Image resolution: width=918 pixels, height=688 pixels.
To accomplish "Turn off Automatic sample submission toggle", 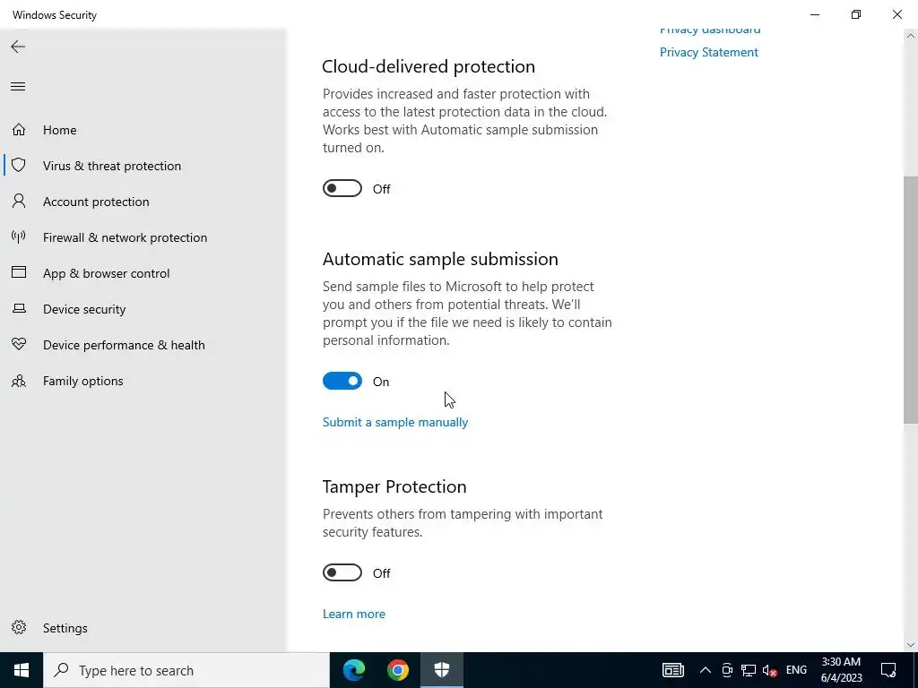I will 342,381.
